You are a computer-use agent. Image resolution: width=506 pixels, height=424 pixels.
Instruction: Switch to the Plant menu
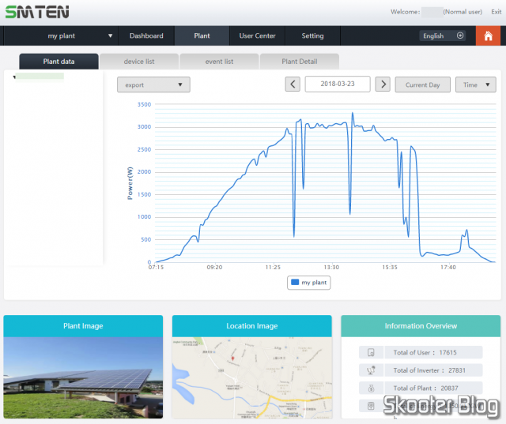(202, 36)
